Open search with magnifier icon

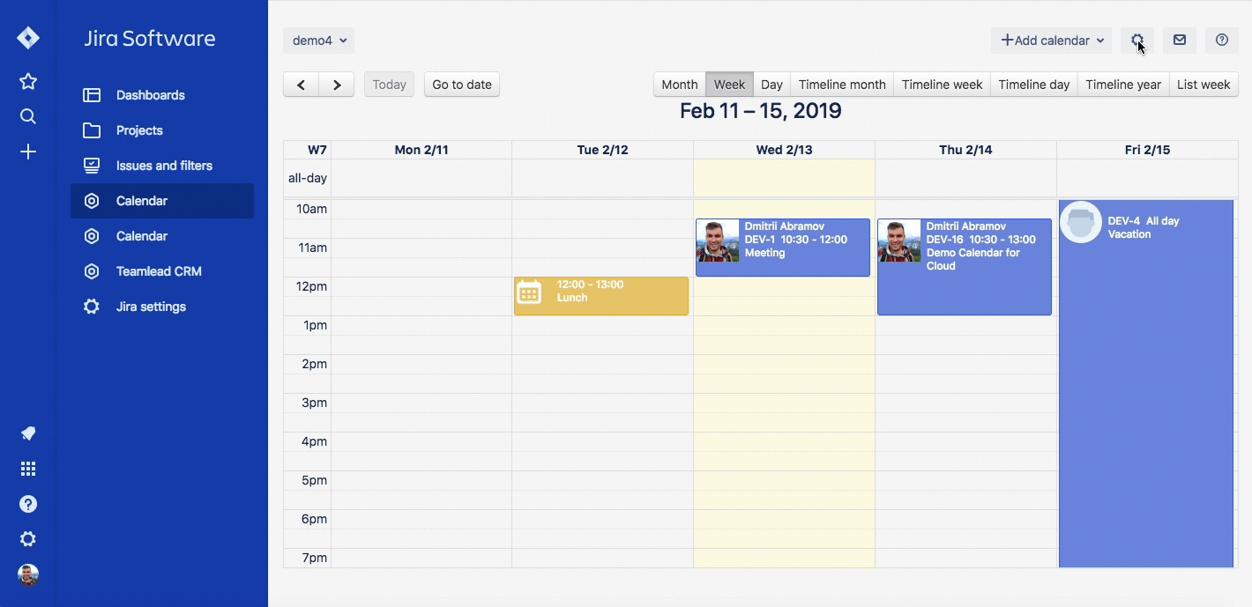click(28, 116)
